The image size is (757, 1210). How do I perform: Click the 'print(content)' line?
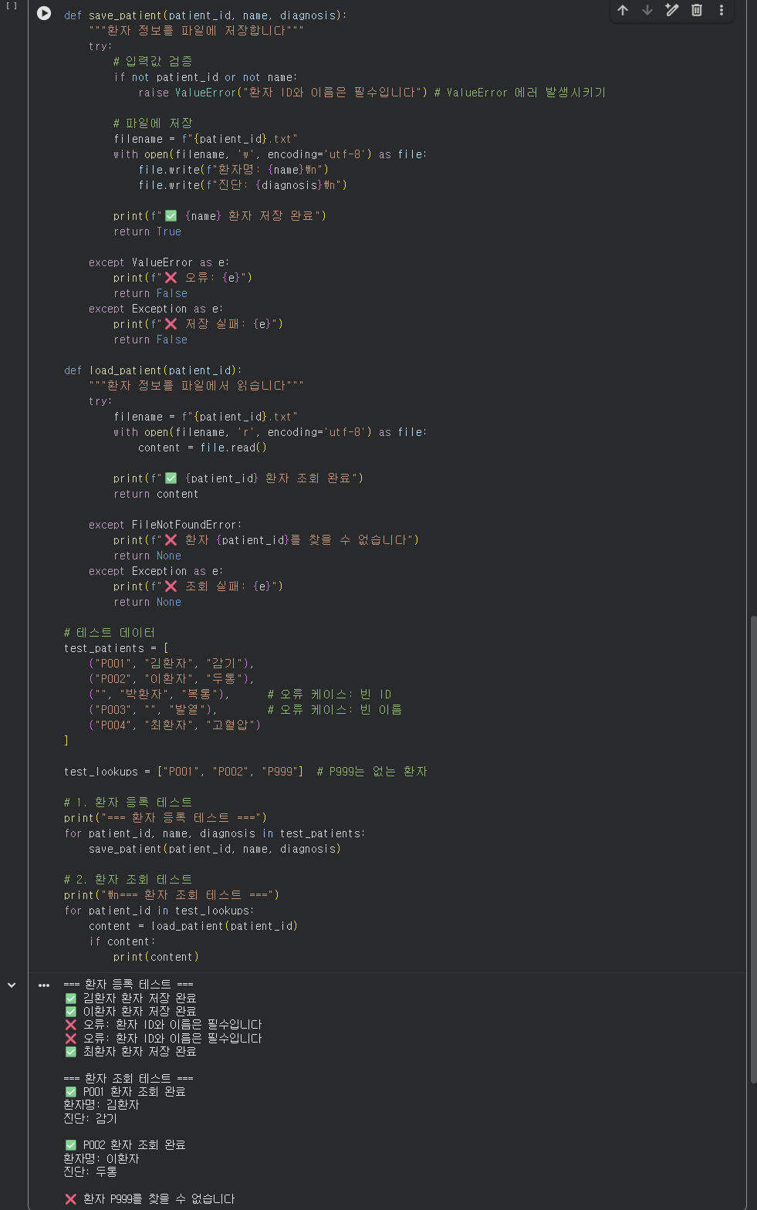(156, 957)
